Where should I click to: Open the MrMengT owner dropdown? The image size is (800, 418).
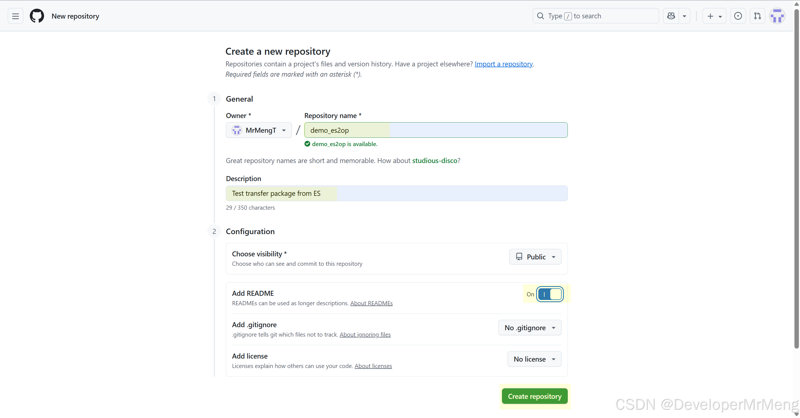click(259, 130)
